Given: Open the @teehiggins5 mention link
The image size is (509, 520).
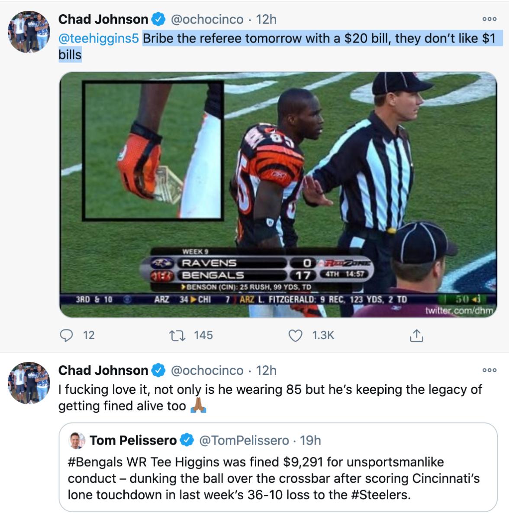Looking at the screenshot, I should [x=99, y=39].
